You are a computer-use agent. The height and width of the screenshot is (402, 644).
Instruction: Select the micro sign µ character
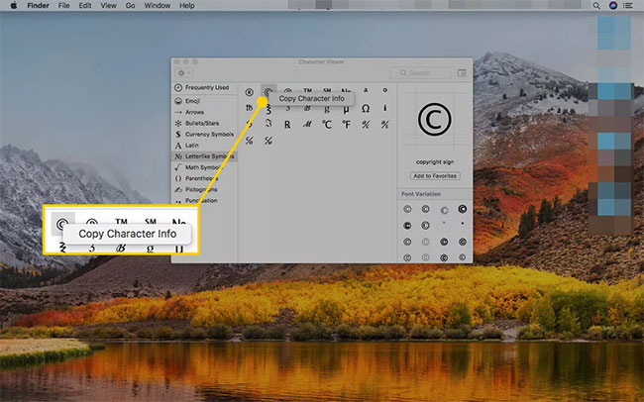coord(346,109)
